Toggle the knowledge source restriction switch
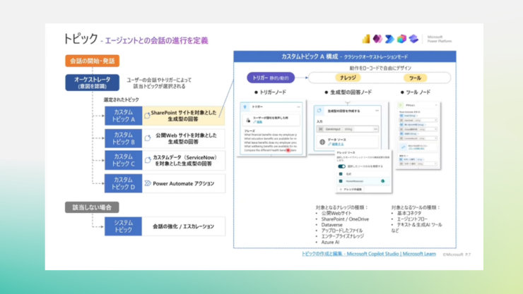Viewport: 523px width, 294px height. pos(341,166)
